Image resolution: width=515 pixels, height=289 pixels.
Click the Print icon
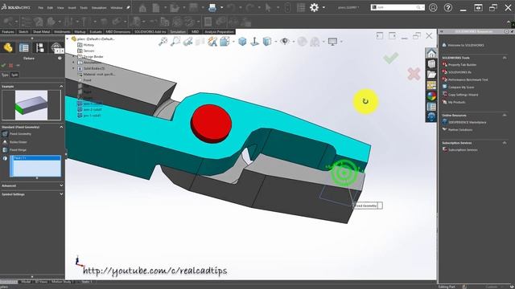[212, 7]
